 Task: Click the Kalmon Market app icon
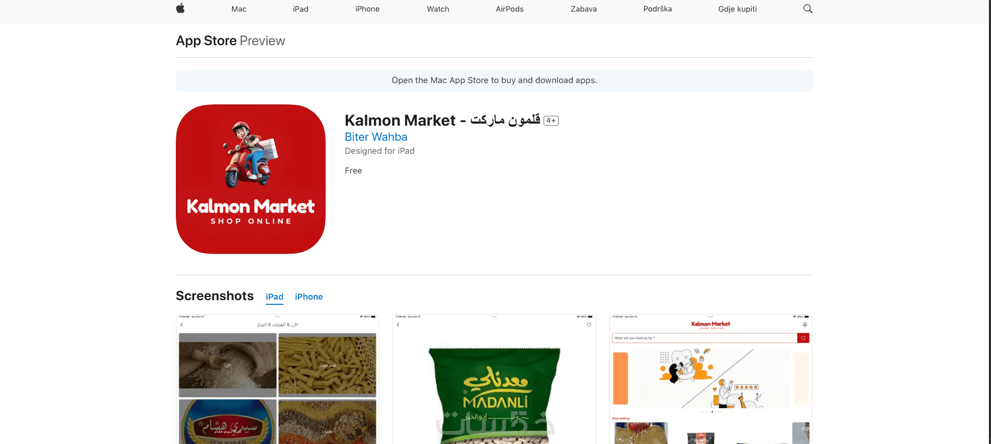251,179
